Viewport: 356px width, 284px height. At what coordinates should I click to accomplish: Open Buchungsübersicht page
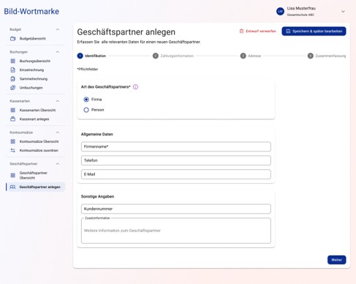[35, 61]
